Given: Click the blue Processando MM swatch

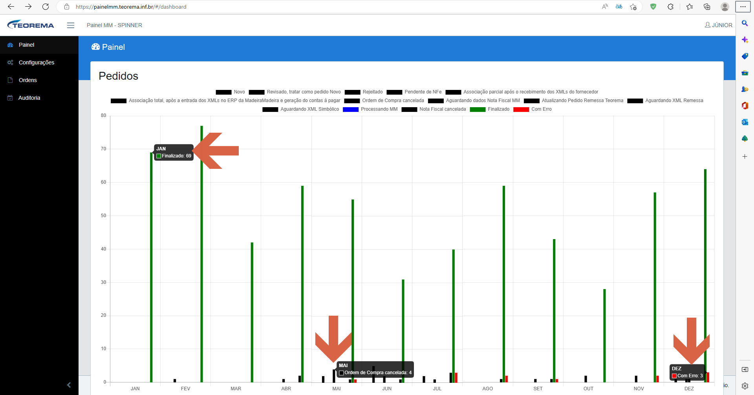Looking at the screenshot, I should click(351, 110).
